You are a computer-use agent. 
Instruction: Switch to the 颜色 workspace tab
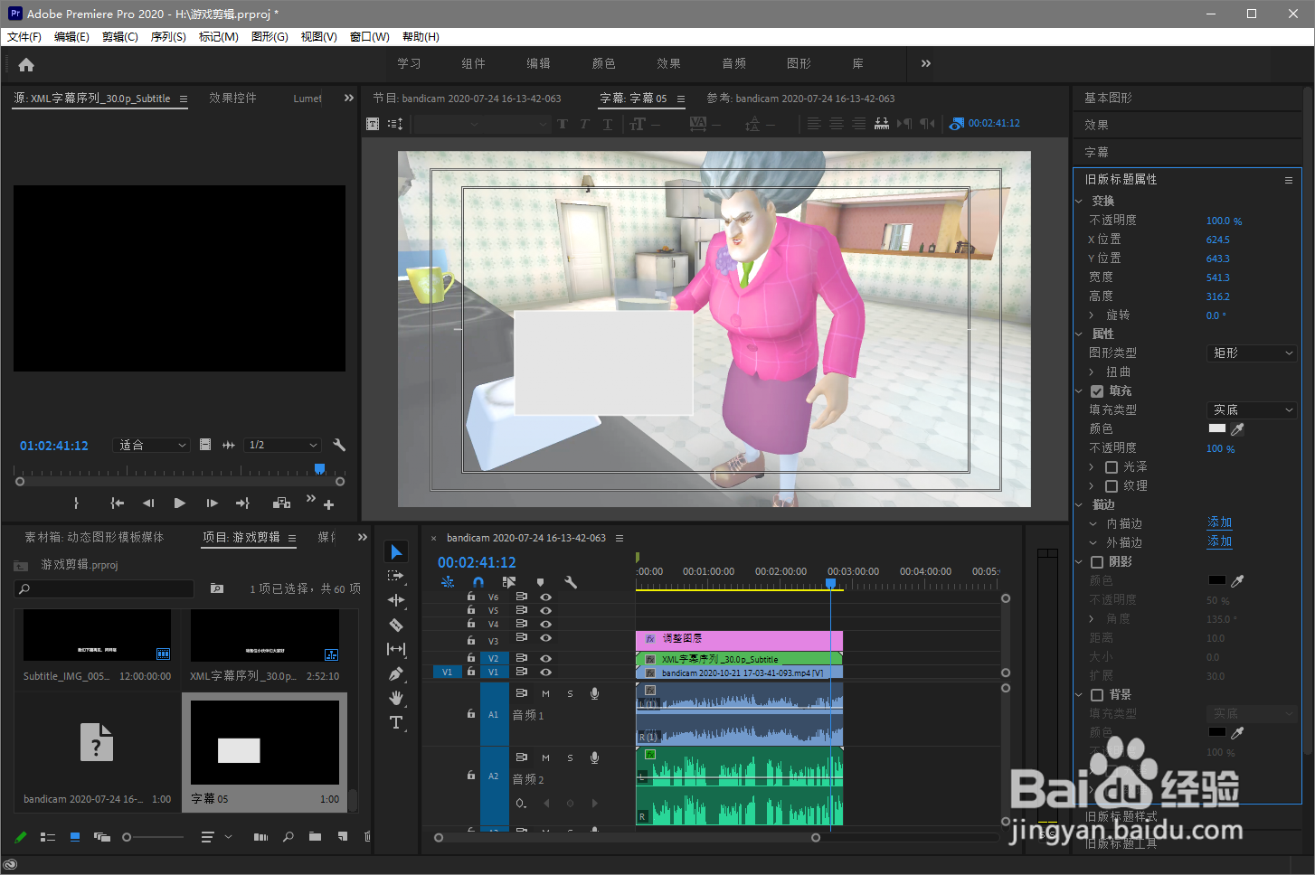(603, 63)
